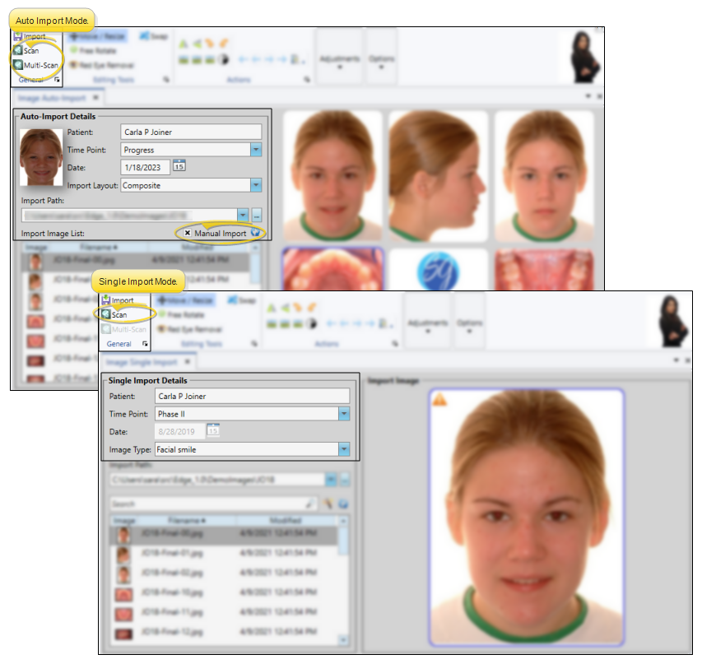Screen dimensions: 702x664
Task: Open the Progress Time Point dropdown
Action: [256, 150]
